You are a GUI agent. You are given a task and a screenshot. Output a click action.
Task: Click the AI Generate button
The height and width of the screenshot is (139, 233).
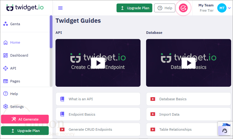point(25,119)
